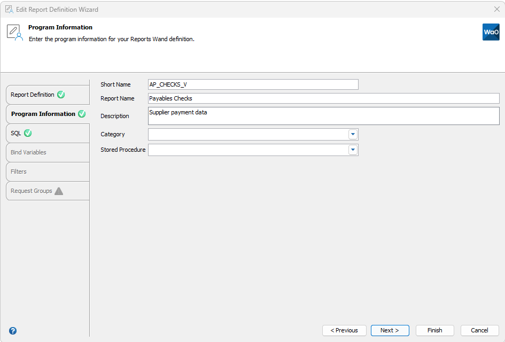Expand the Category dropdown arrow

(x=353, y=134)
